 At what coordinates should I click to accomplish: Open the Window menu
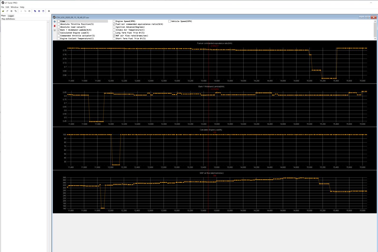pyautogui.click(x=14, y=7)
